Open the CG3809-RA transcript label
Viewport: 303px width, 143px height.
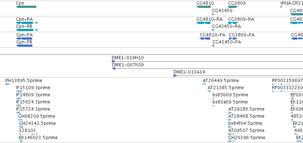point(241,19)
